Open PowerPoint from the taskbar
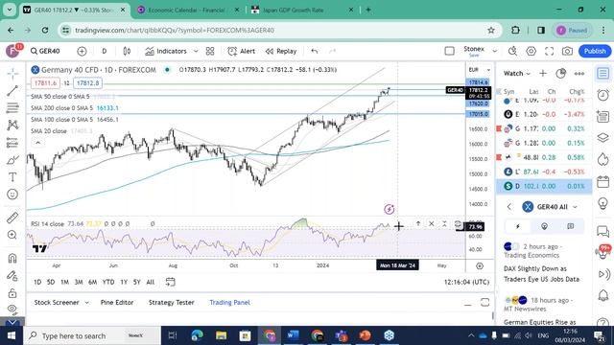This screenshot has width=614, height=345. click(x=365, y=335)
